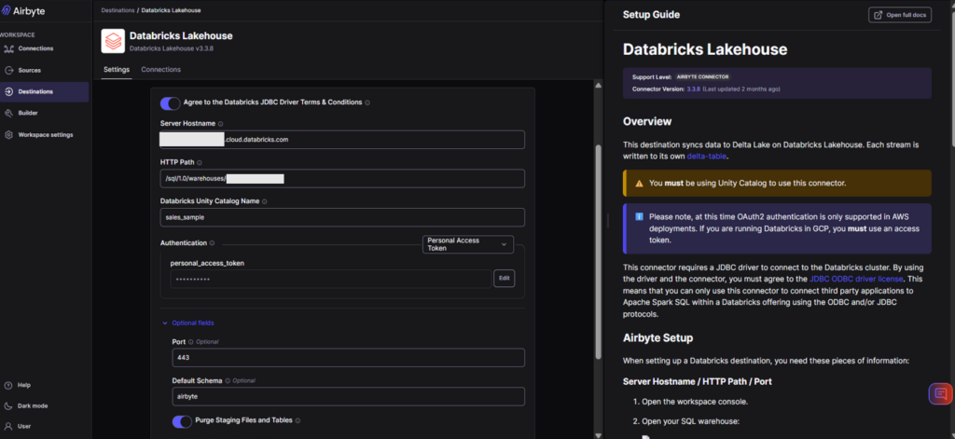Click the Dark mode moon icon

pyautogui.click(x=8, y=406)
